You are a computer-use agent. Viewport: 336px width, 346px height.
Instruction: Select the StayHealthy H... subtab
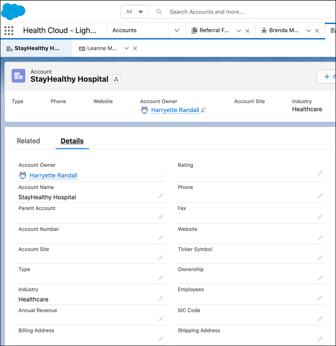coord(36,48)
